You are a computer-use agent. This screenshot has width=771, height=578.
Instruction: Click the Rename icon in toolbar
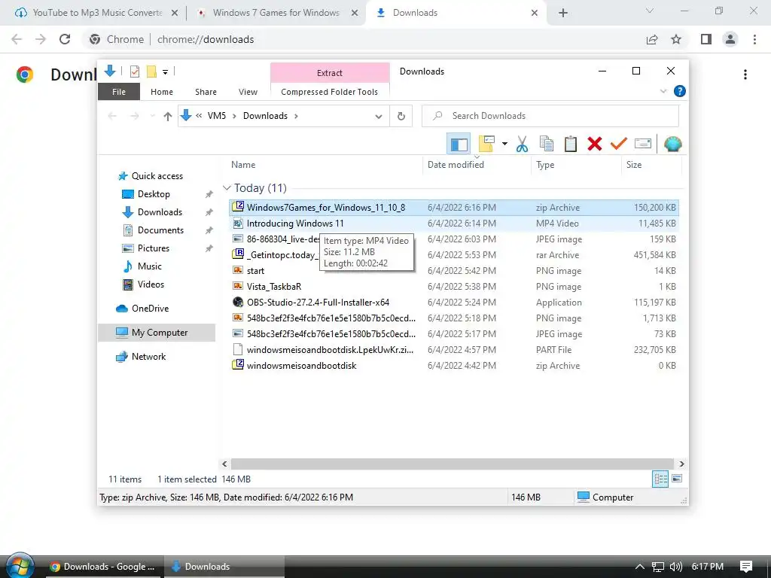click(643, 144)
